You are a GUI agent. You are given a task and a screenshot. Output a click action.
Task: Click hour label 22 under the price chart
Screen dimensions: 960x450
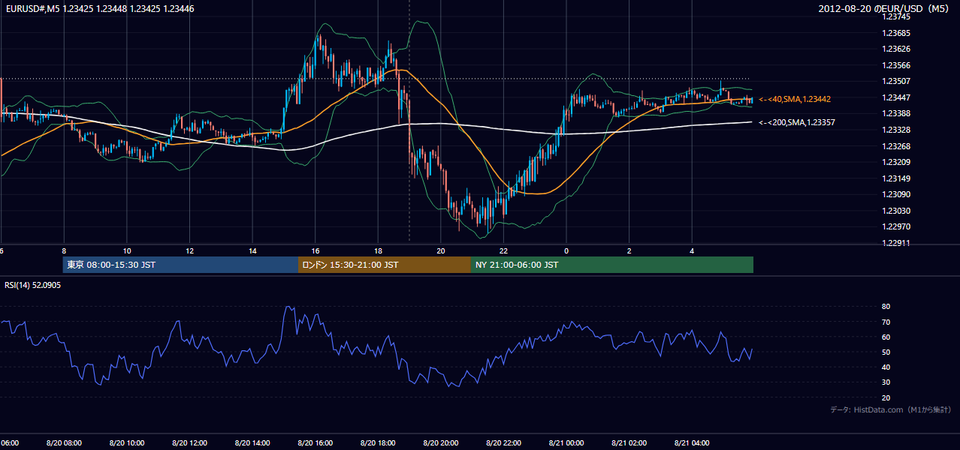pos(503,251)
